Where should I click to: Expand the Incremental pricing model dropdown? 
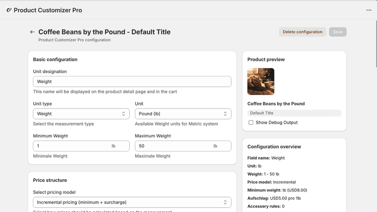tap(132, 202)
